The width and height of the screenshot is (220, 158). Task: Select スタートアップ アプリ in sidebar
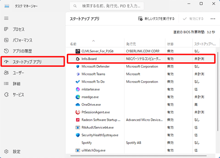pyautogui.click(x=33, y=62)
